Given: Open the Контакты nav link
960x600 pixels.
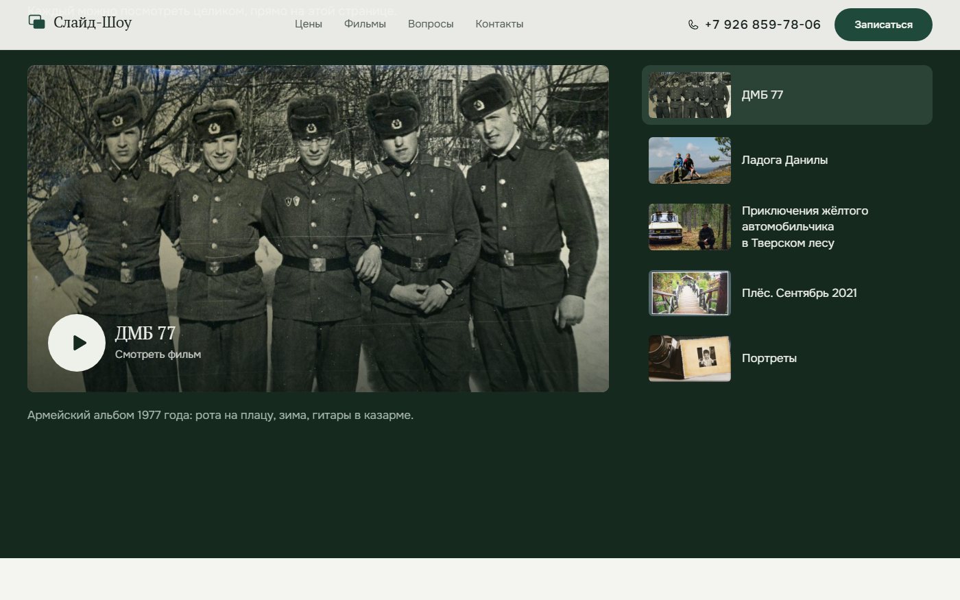Looking at the screenshot, I should [x=499, y=24].
